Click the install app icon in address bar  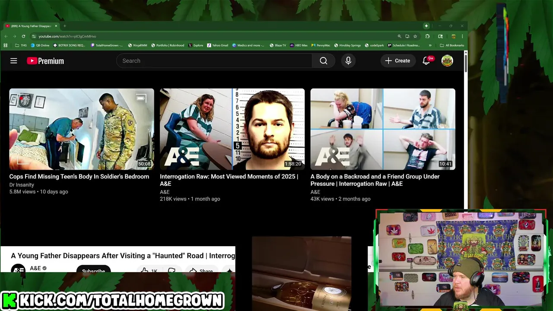click(x=407, y=36)
